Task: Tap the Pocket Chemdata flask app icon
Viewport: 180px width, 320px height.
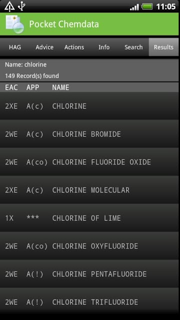Action: click(14, 24)
